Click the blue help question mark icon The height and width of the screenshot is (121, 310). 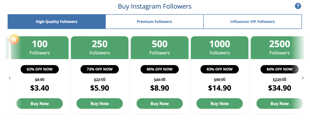(x=298, y=6)
